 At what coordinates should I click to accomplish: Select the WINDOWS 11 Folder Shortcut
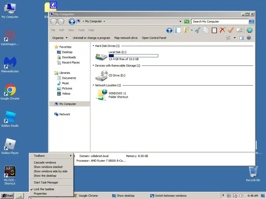[112, 95]
